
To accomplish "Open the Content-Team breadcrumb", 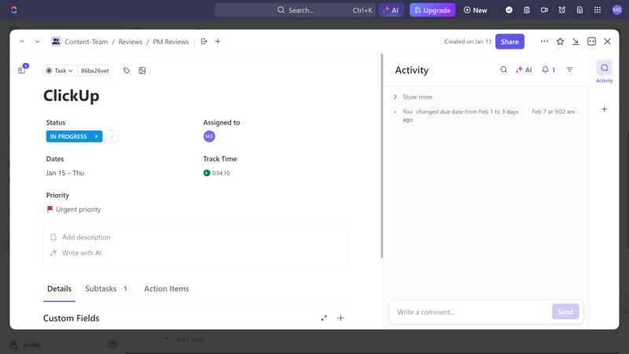I will click(x=86, y=42).
